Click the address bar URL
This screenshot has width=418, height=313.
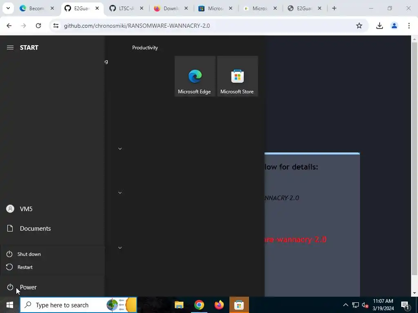pos(137,26)
